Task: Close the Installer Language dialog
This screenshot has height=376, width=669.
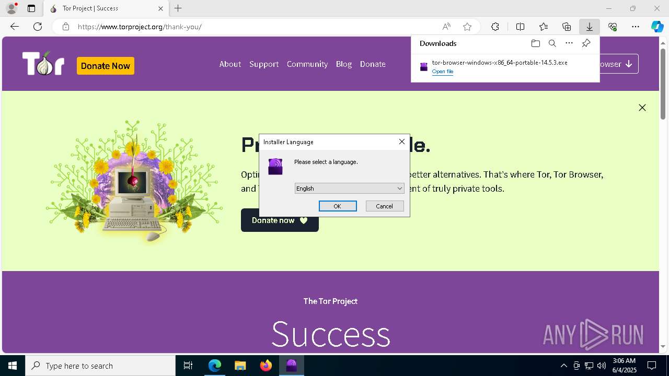Action: pos(402,142)
